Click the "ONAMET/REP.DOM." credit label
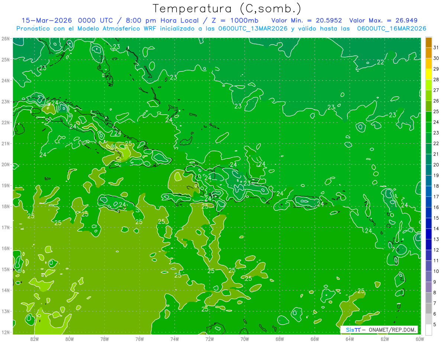This screenshot has height=344, width=446. 392,330
